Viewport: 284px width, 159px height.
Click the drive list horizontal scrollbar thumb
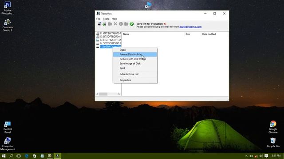[x=103, y=94]
